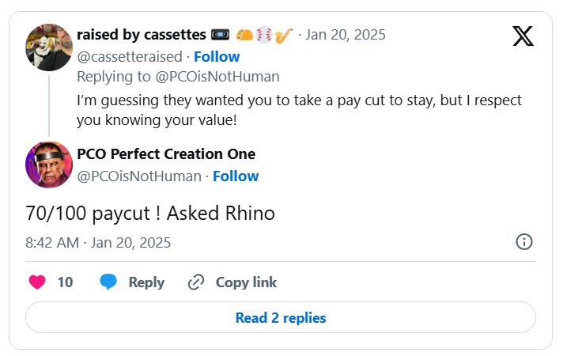Open the PCO Perfect Creation One avatar
This screenshot has width=567, height=356.
coord(49,165)
